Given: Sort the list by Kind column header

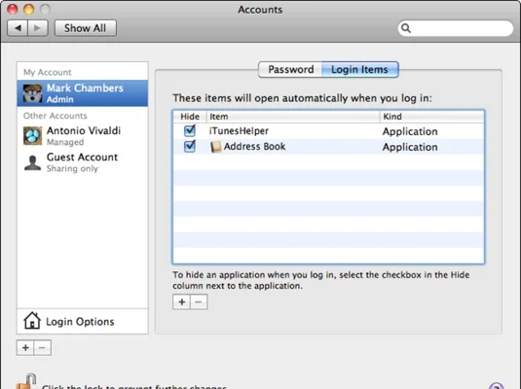Looking at the screenshot, I should (x=431, y=117).
